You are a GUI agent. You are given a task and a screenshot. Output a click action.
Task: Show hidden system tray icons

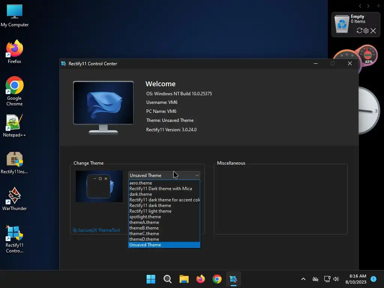(303, 279)
